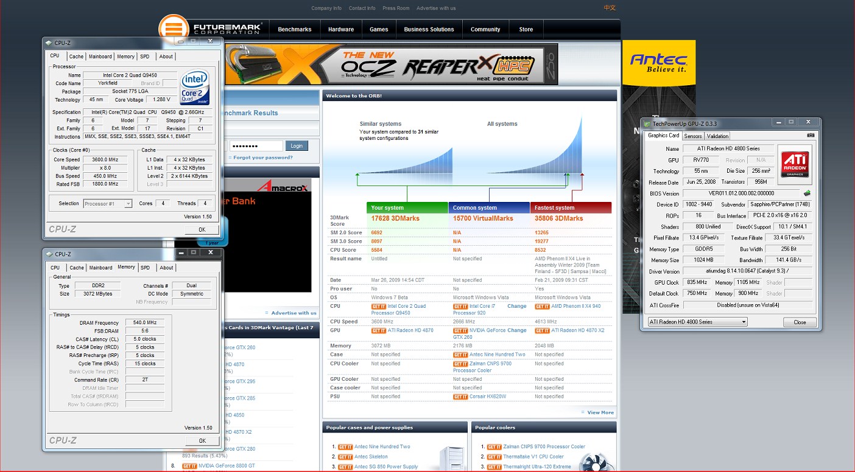This screenshot has height=472, width=855.
Task: Open Processor #1 selection dropdown in CPU-Z
Action: [x=108, y=204]
